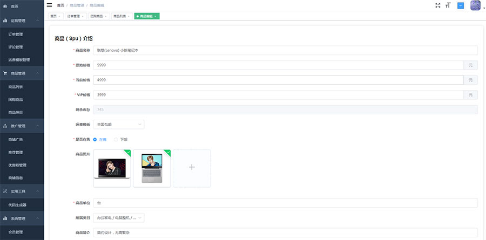Click the bar chart icon next to 运营管理
This screenshot has width=486, height=240.
pos(5,20)
